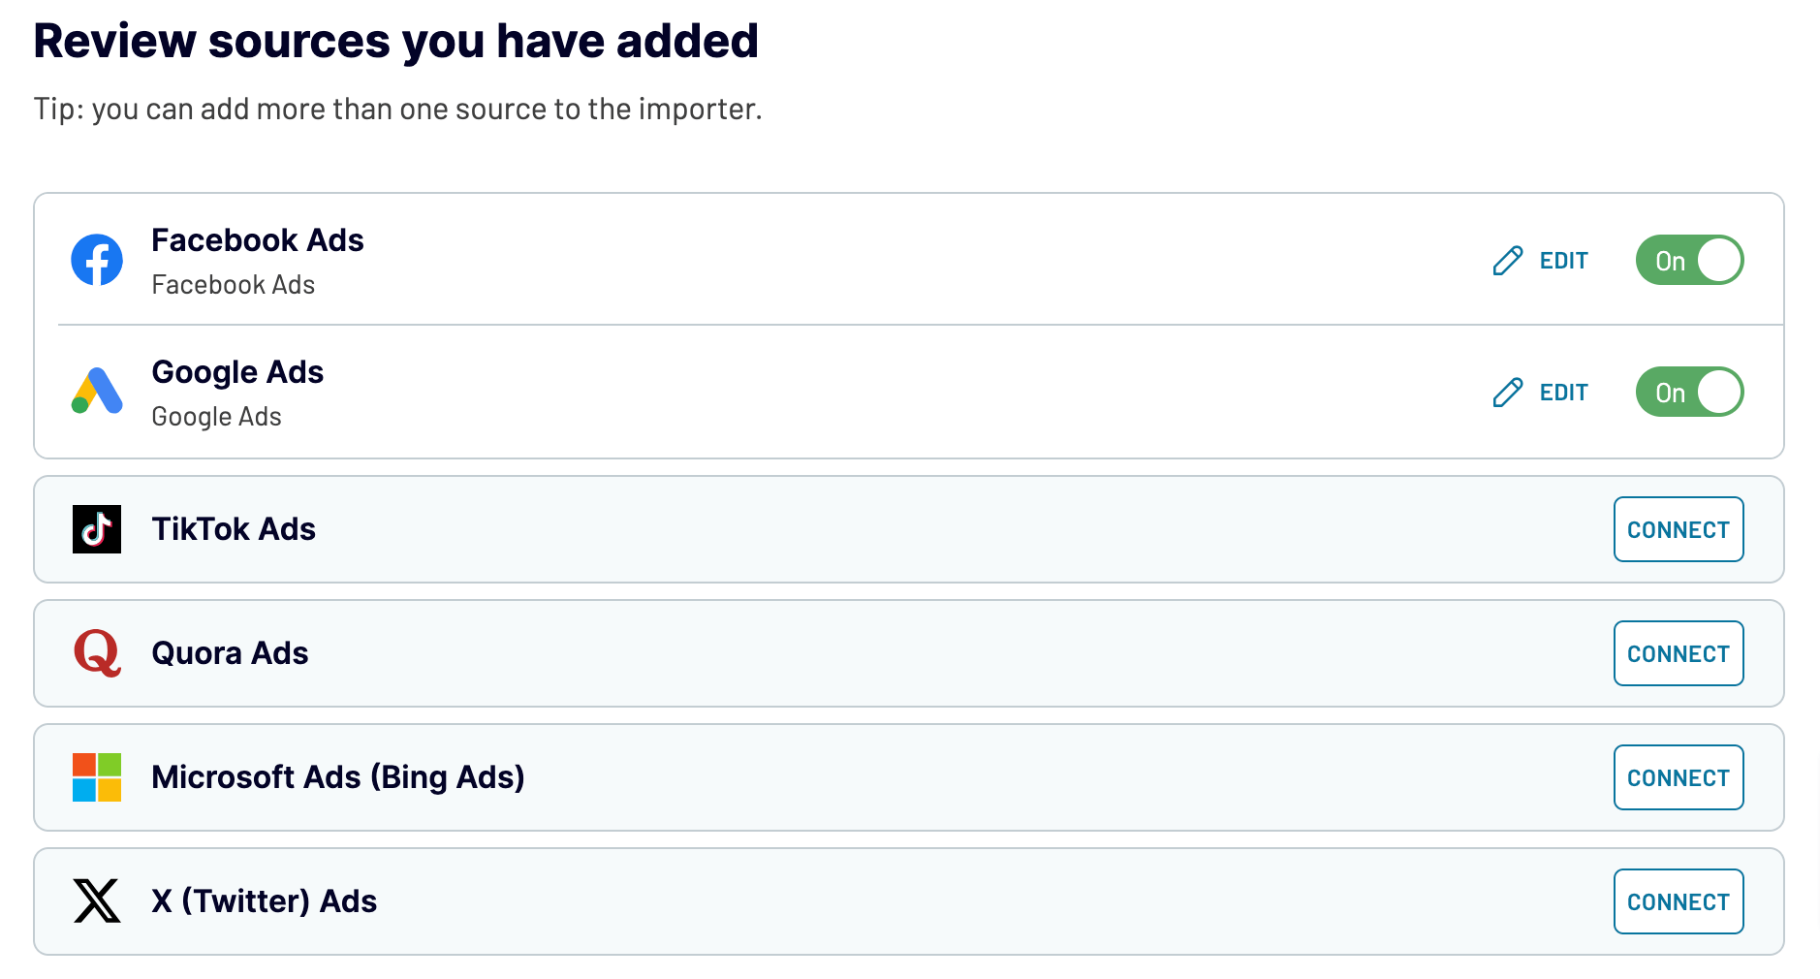Turn off the Facebook Ads source toggle
The height and width of the screenshot is (979, 1820).
(1689, 260)
